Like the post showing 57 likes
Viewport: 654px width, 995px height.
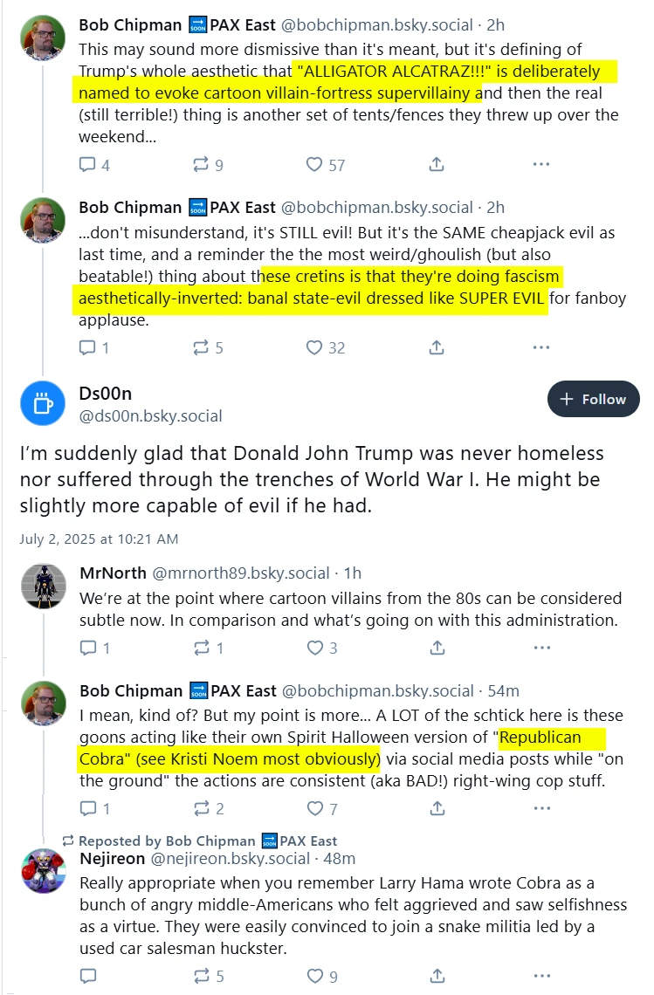pyautogui.click(x=325, y=165)
